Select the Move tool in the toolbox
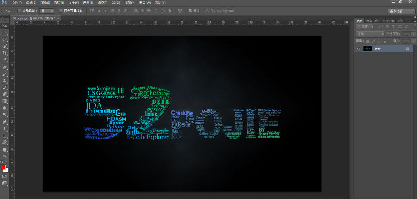This screenshot has height=199, width=417. [x=5, y=25]
